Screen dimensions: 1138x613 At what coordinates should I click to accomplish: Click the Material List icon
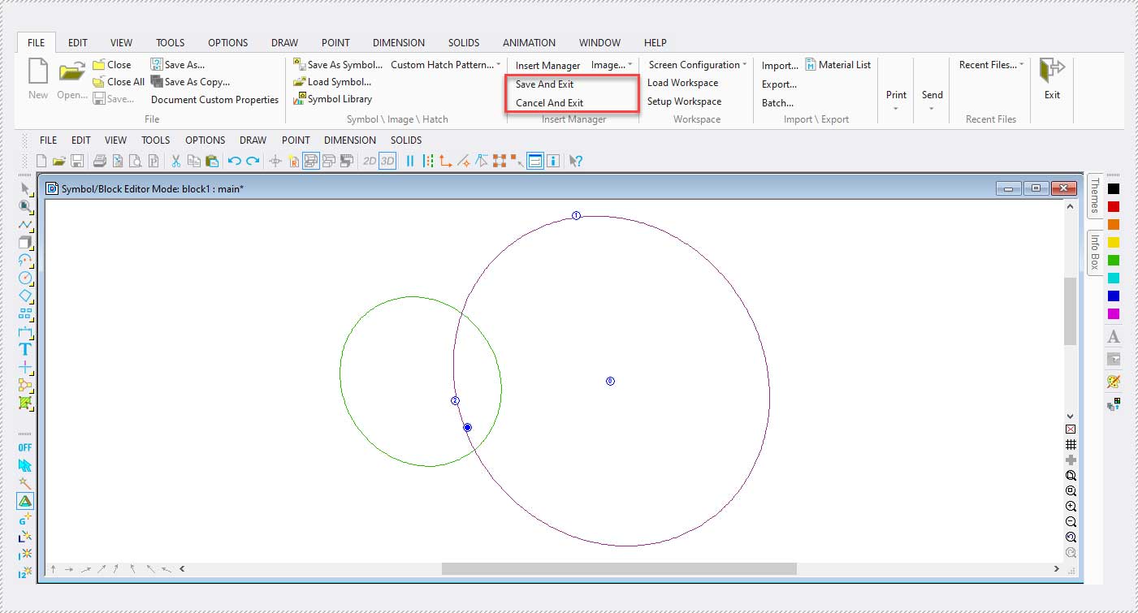tap(811, 65)
